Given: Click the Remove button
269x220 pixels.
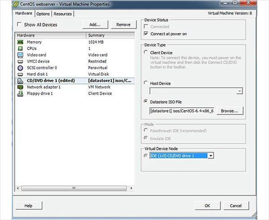Looking at the screenshot, I should [123, 25].
